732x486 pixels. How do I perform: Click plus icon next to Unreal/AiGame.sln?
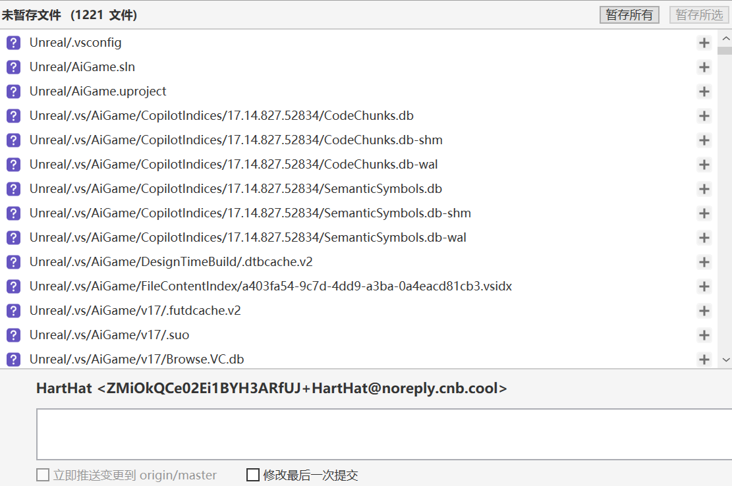704,67
